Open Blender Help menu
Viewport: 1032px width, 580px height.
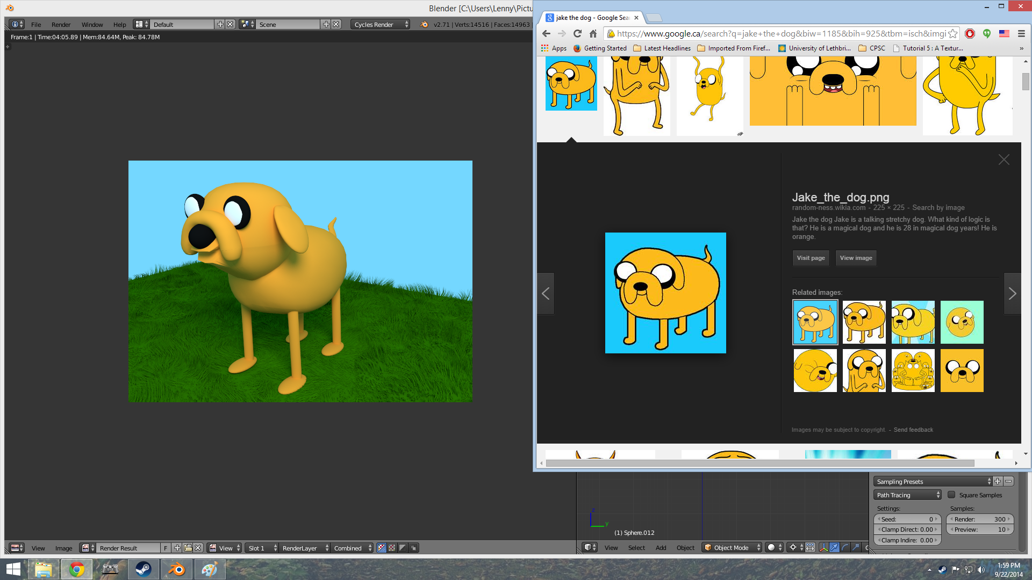pyautogui.click(x=119, y=24)
